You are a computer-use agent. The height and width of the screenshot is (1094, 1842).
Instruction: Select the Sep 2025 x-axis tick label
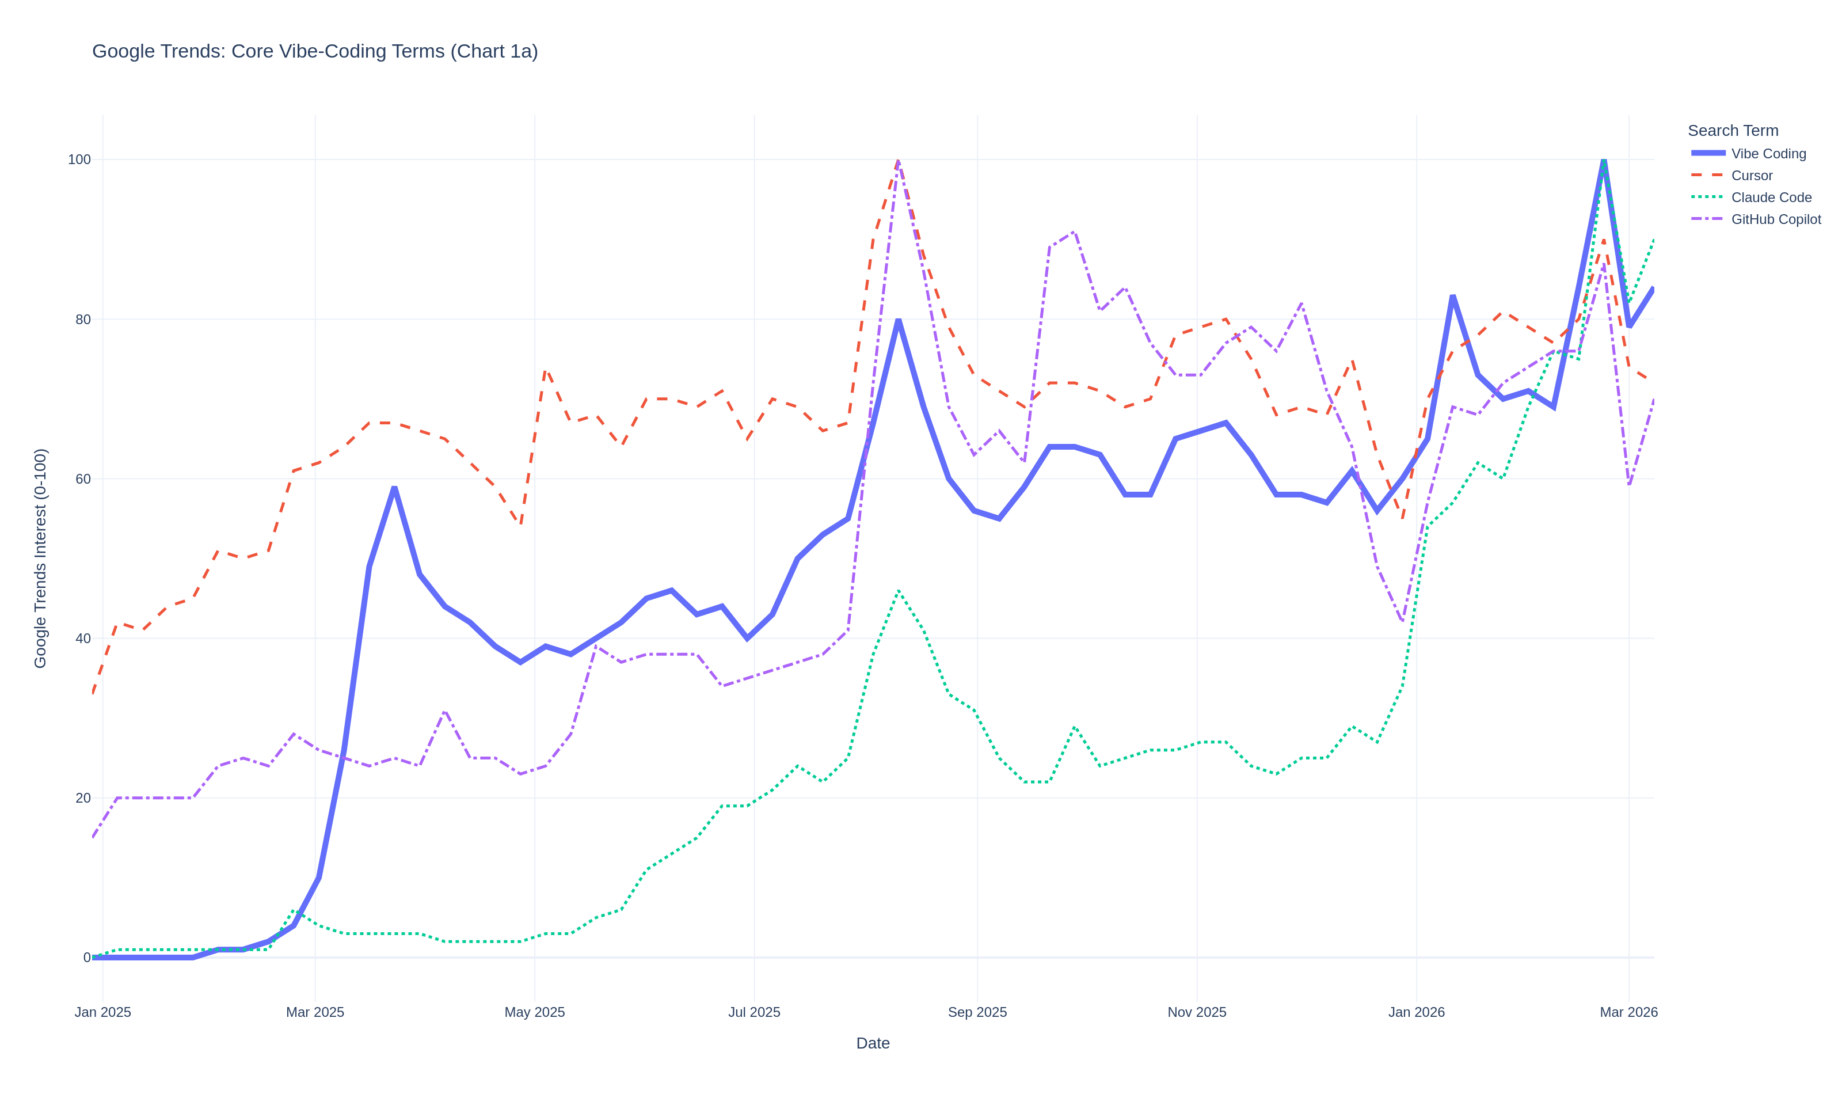(x=977, y=1012)
